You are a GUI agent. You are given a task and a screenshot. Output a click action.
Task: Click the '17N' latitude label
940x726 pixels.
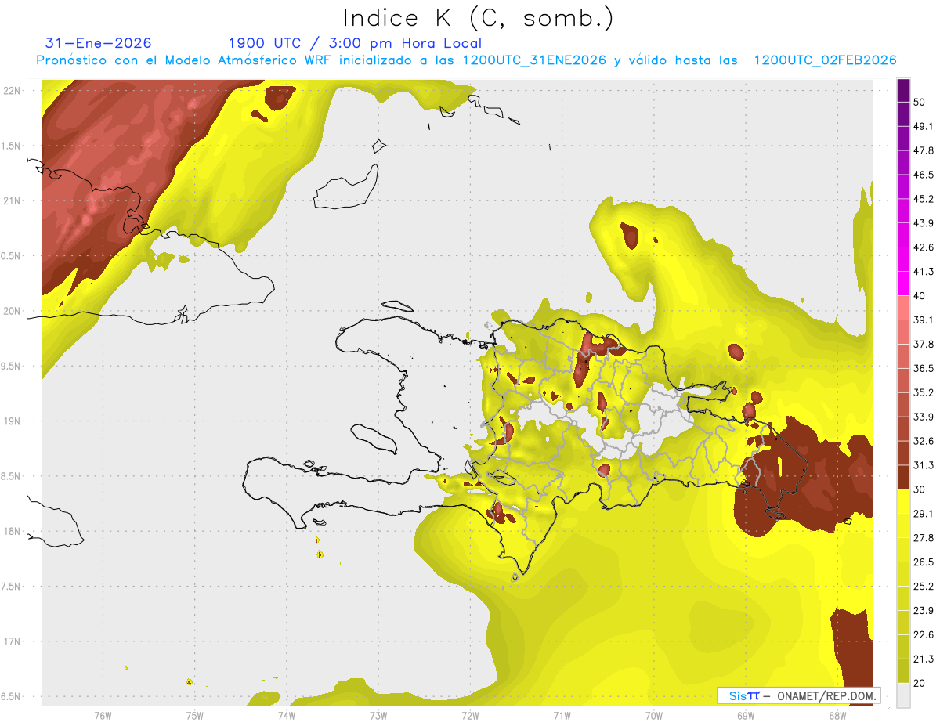tap(13, 641)
